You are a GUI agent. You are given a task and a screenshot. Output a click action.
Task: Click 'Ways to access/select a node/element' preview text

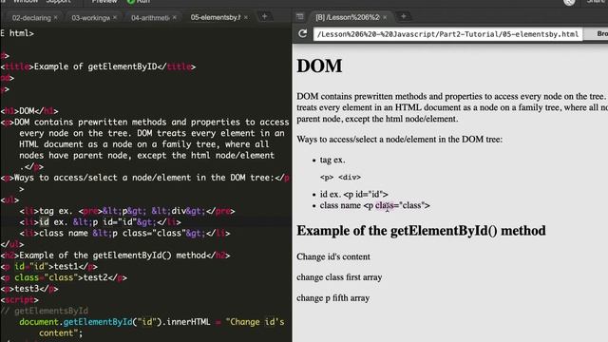pyautogui.click(x=399, y=140)
